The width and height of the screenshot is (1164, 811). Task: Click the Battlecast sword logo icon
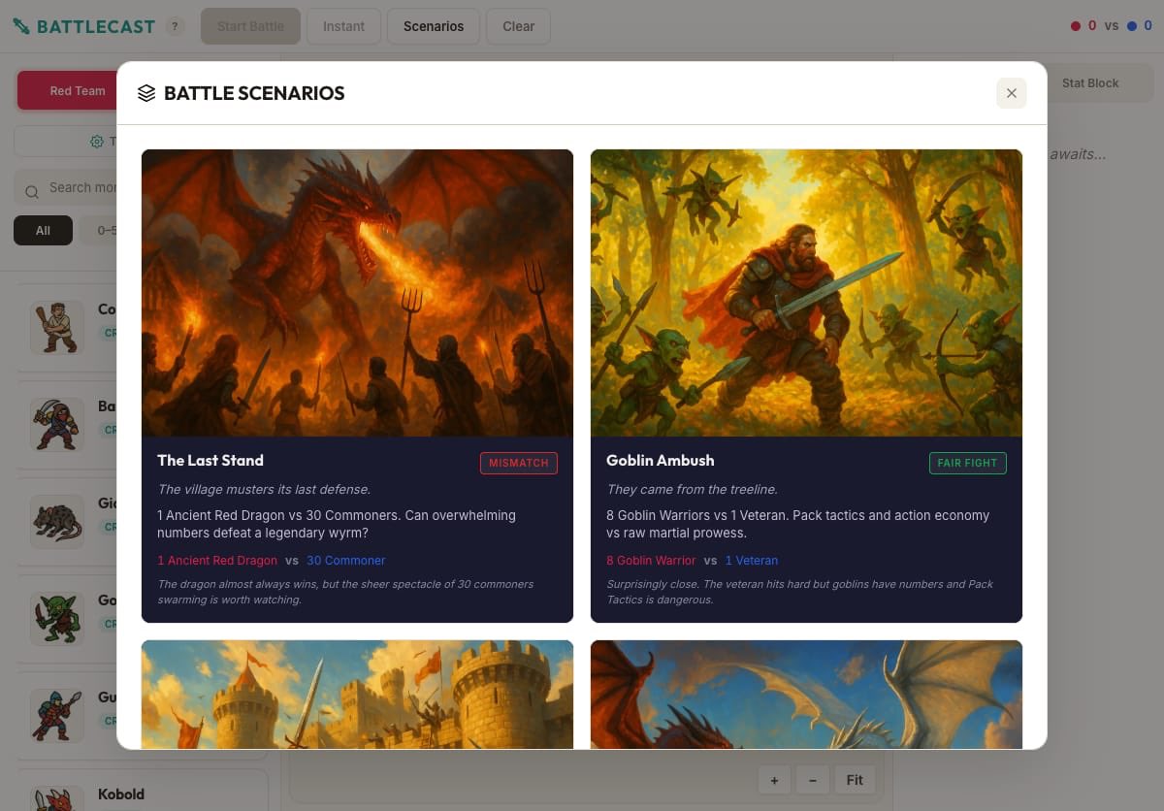(x=21, y=26)
